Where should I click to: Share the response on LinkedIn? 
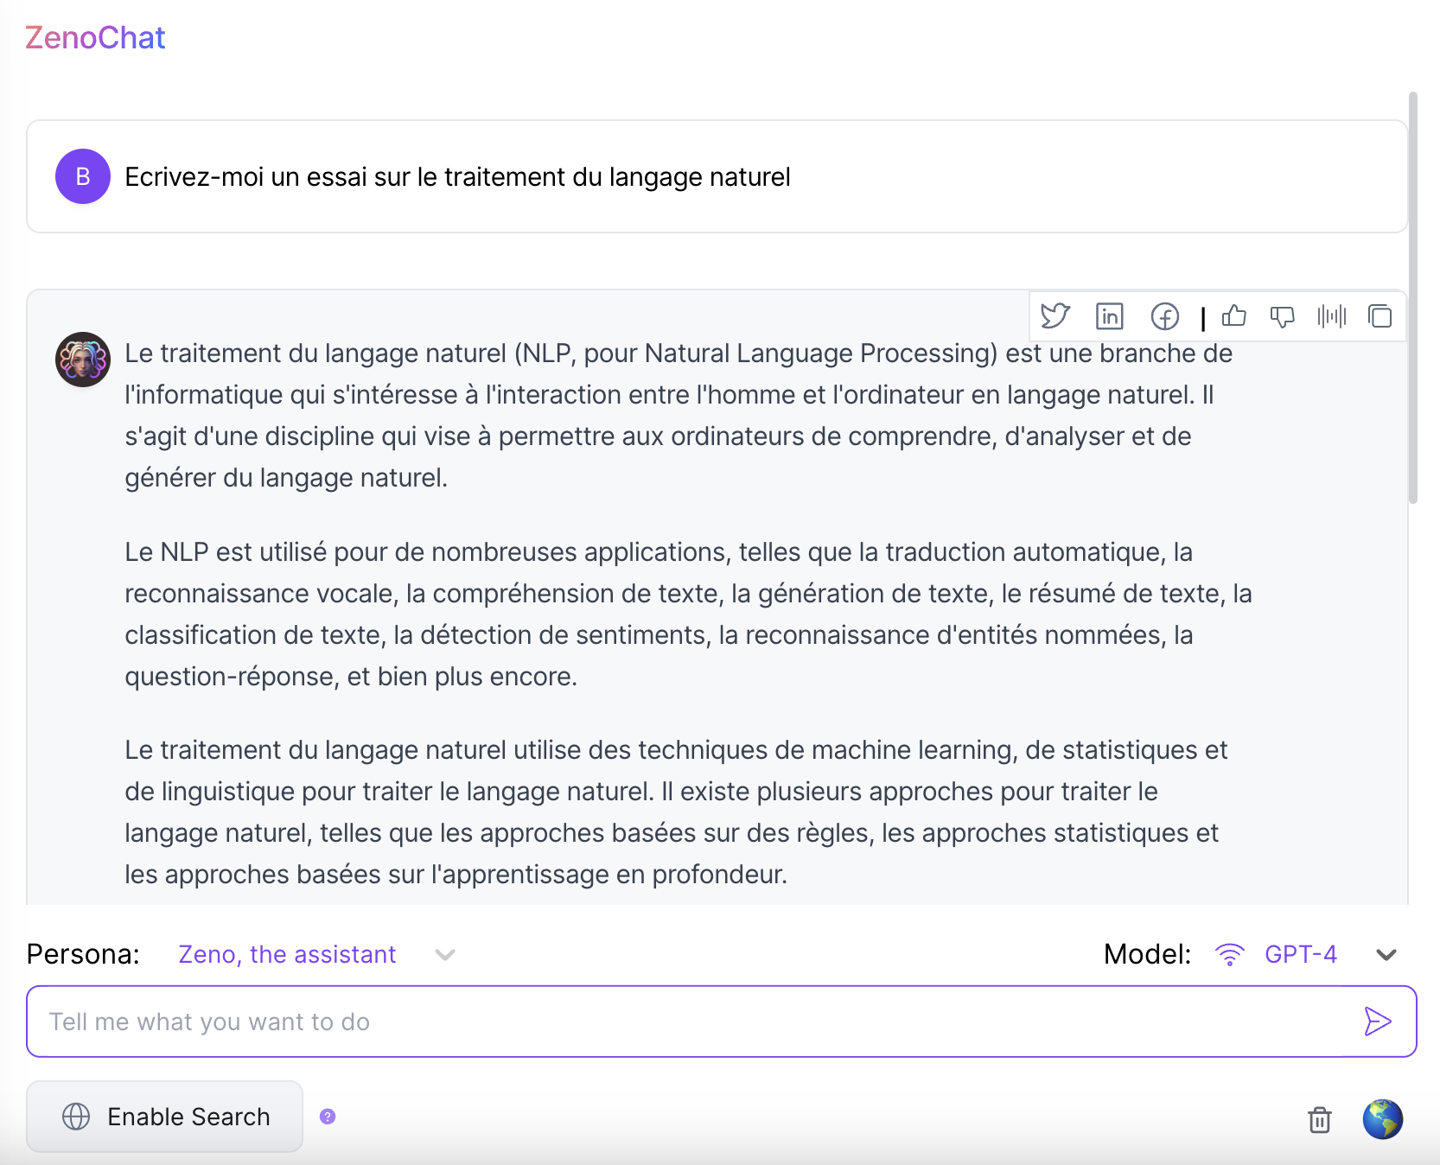click(1109, 316)
